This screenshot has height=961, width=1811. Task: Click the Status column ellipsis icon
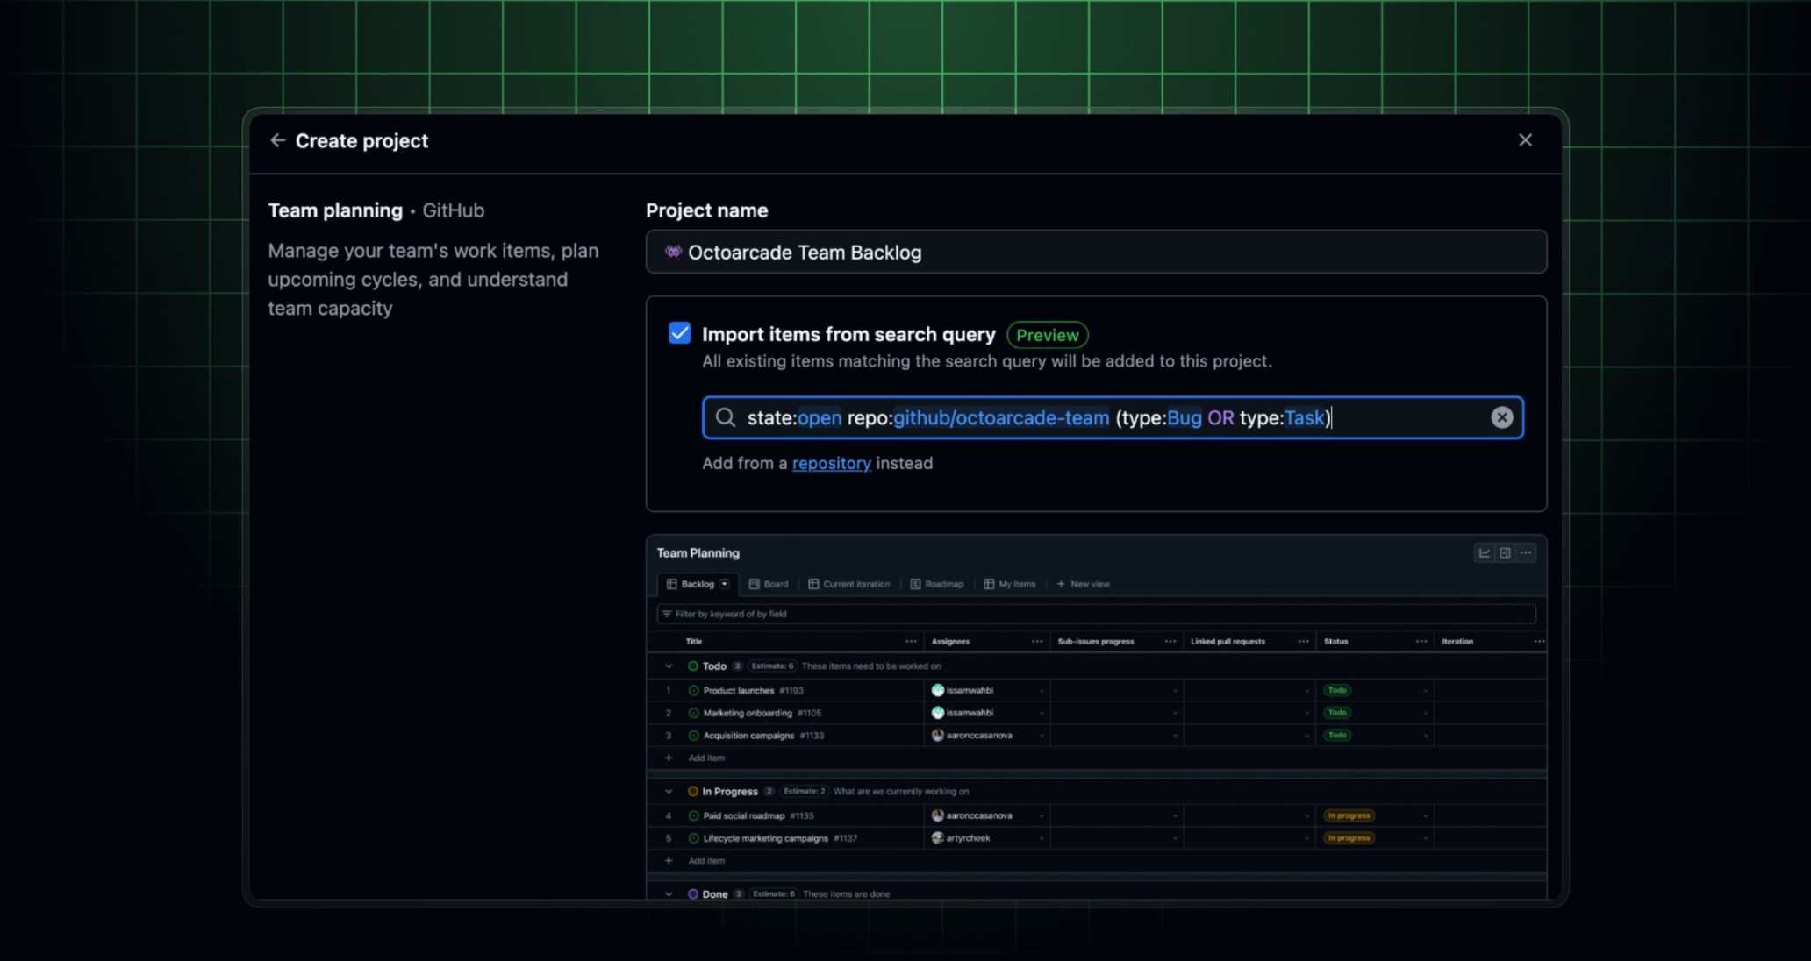(x=1421, y=641)
